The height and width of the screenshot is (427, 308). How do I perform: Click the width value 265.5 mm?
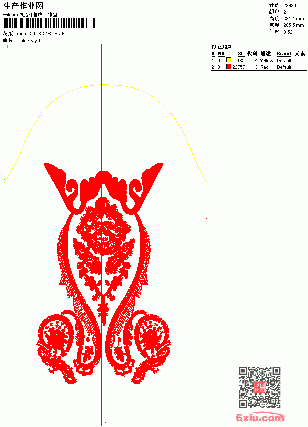[293, 25]
